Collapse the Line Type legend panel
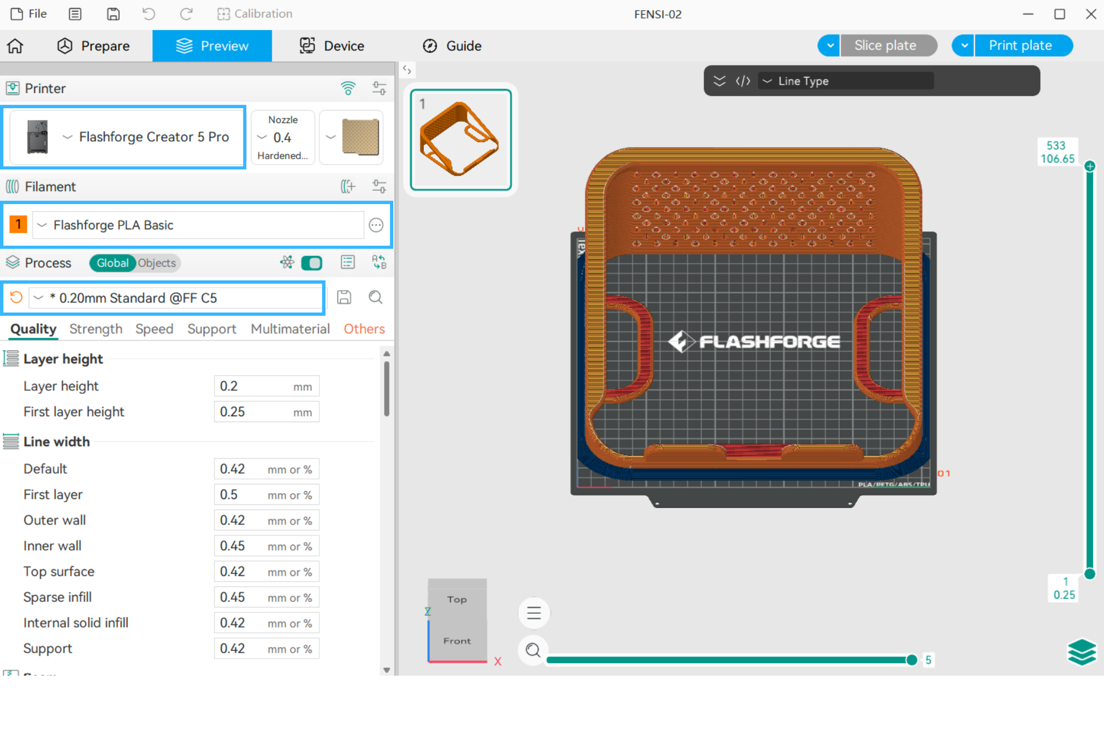Screen dimensions: 1104x736 (719, 81)
